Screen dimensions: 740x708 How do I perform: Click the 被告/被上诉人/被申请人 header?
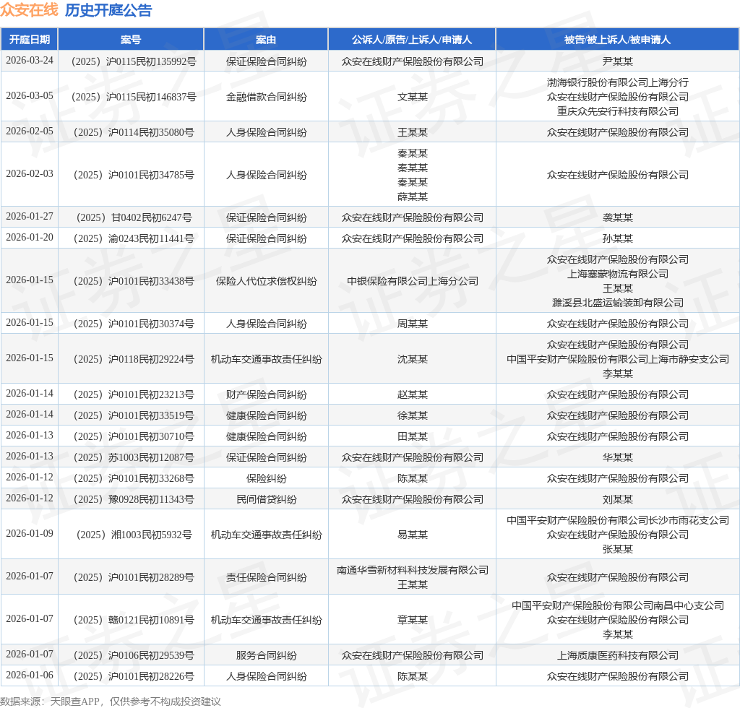[617, 40]
